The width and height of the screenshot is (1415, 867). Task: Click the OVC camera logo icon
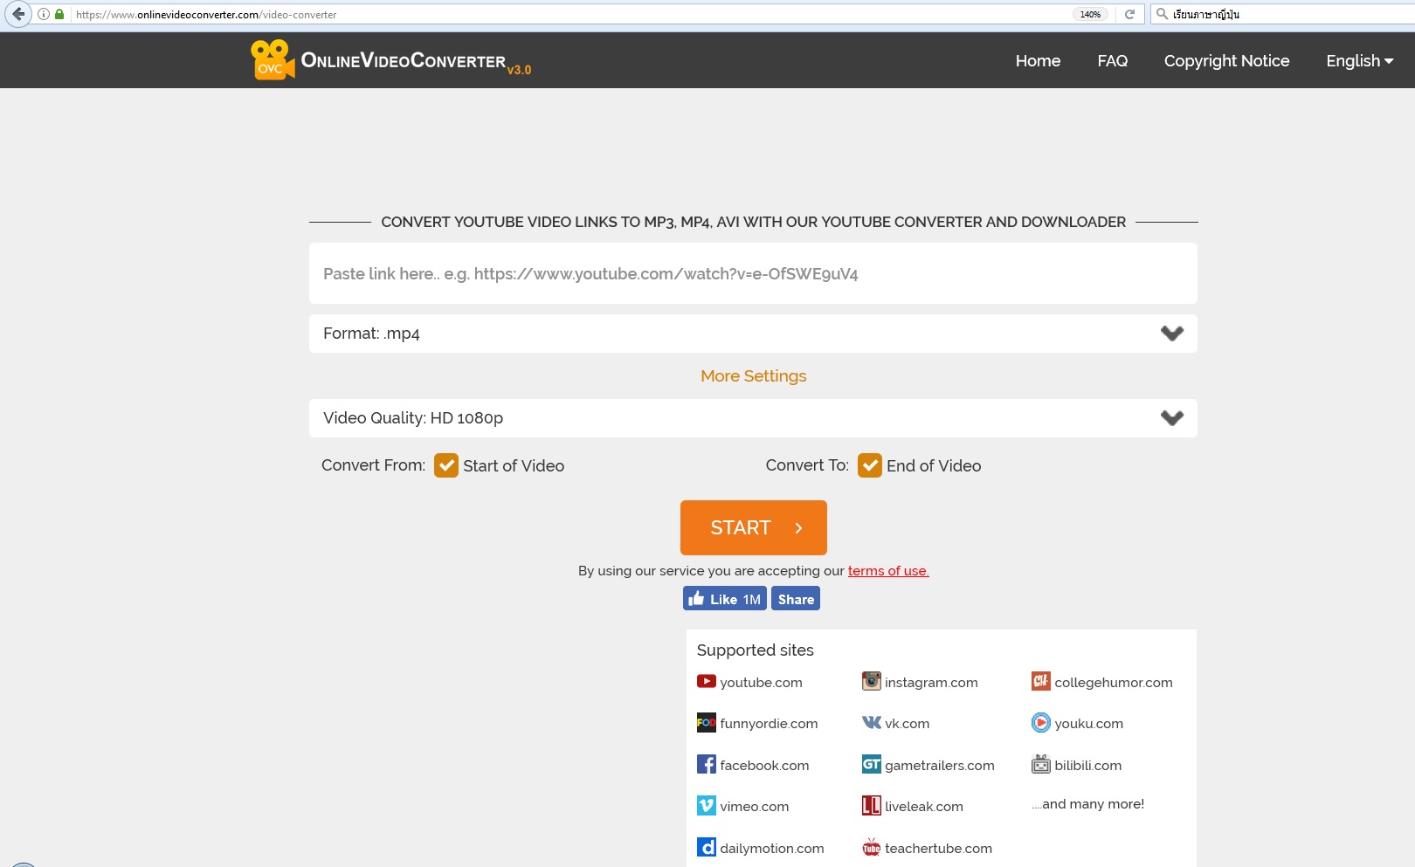(x=273, y=59)
